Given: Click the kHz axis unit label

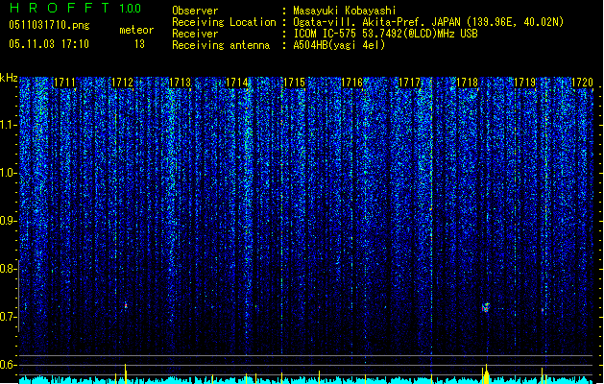Looking at the screenshot, I should pyautogui.click(x=9, y=78).
